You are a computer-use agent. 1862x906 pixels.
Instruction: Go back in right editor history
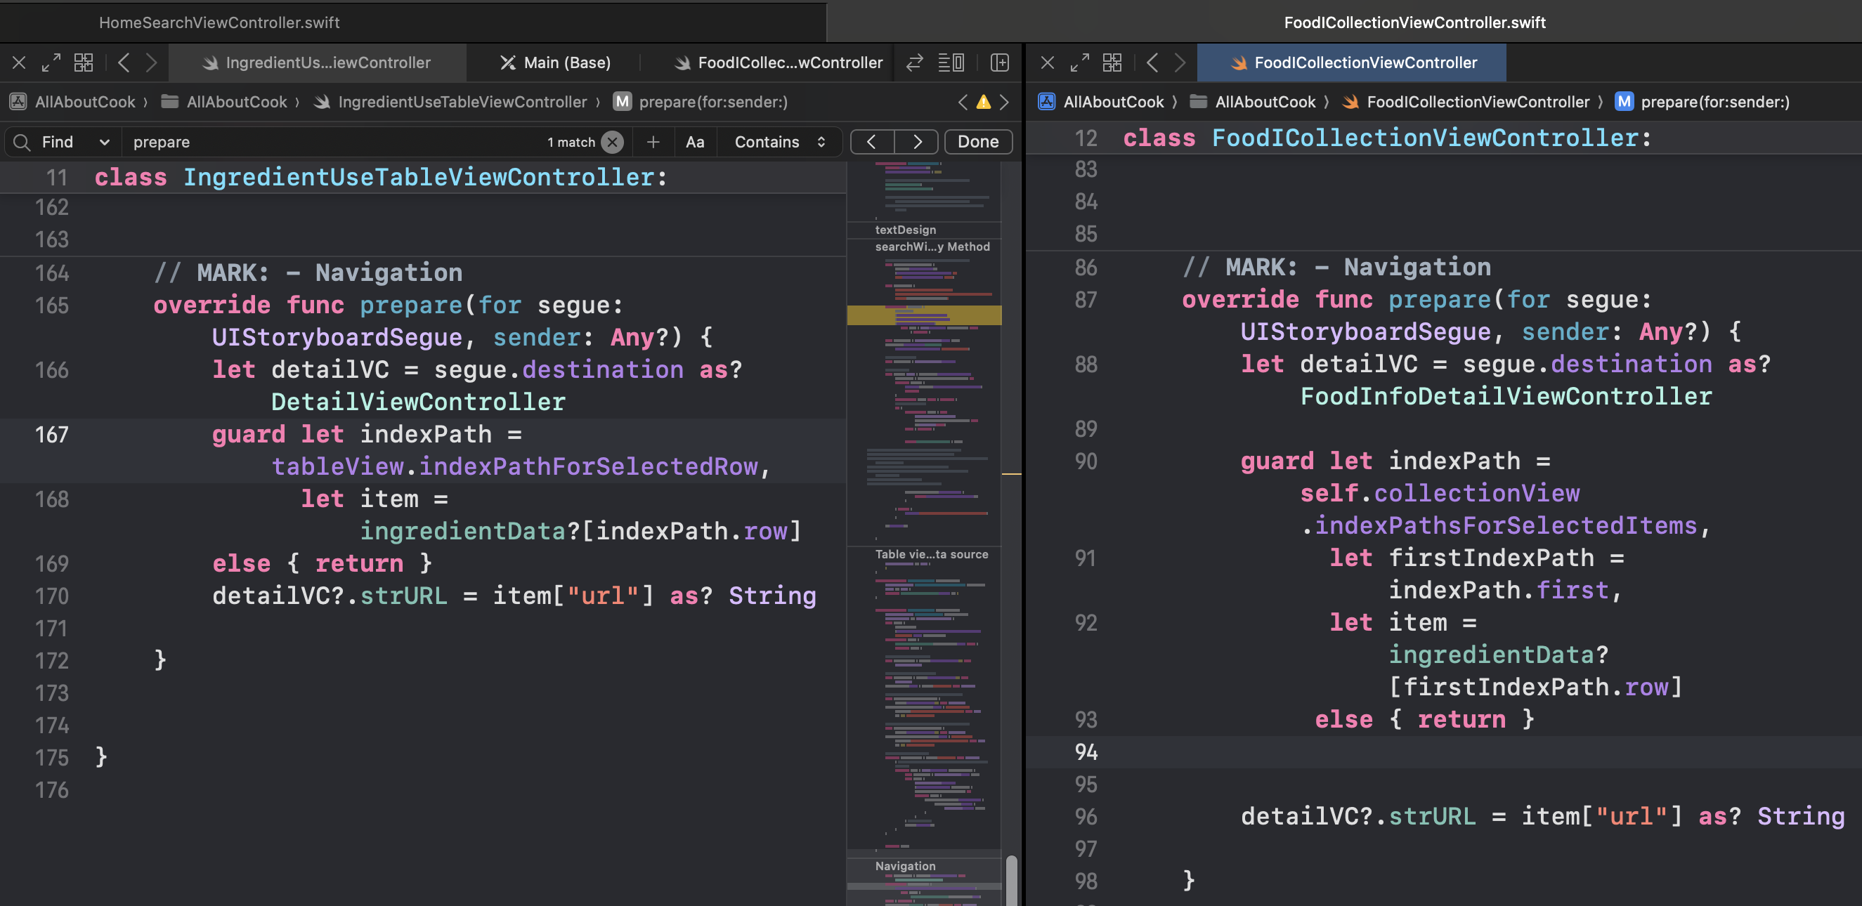coord(1152,63)
